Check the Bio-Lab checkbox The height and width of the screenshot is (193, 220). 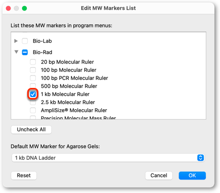[x=25, y=41]
